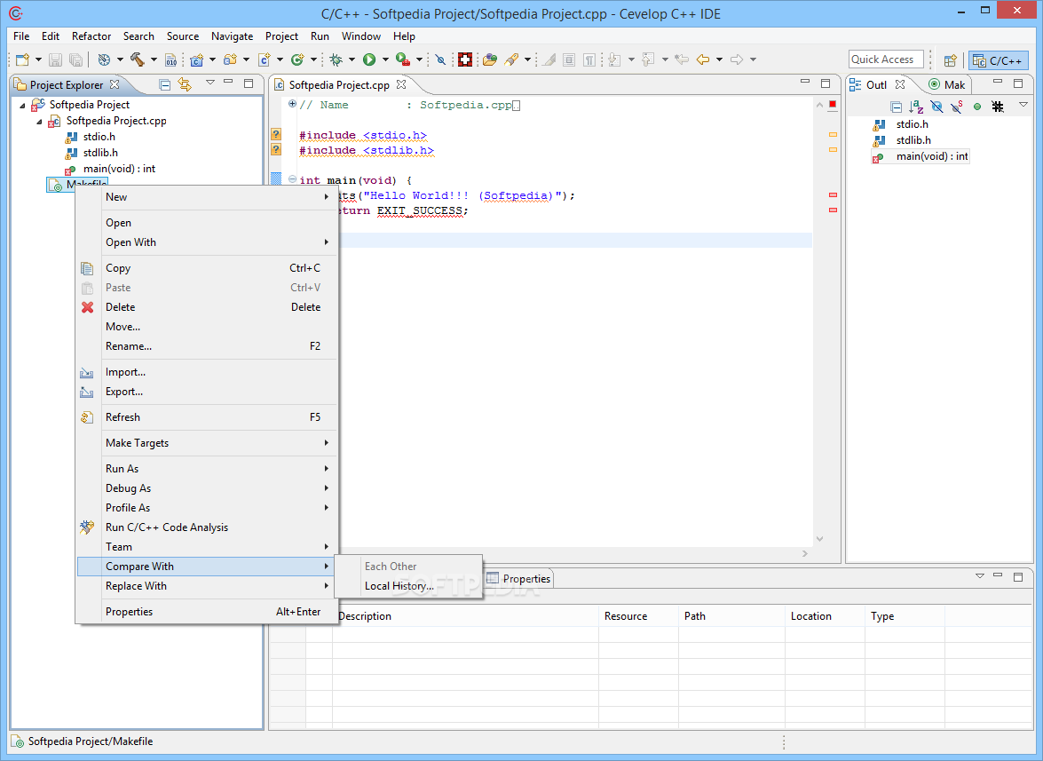Click the Search flashlight icon
The image size is (1043, 761).
point(511,59)
